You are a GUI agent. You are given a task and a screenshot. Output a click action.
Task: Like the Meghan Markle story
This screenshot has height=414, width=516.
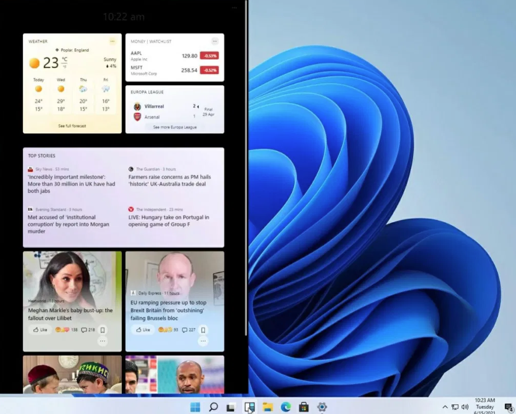[x=40, y=330]
